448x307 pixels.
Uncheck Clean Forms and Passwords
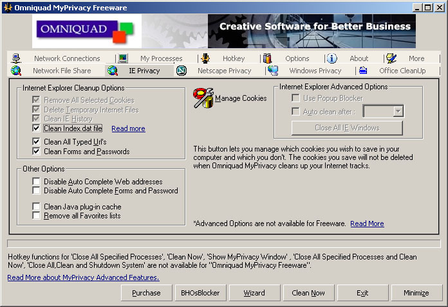pos(36,152)
